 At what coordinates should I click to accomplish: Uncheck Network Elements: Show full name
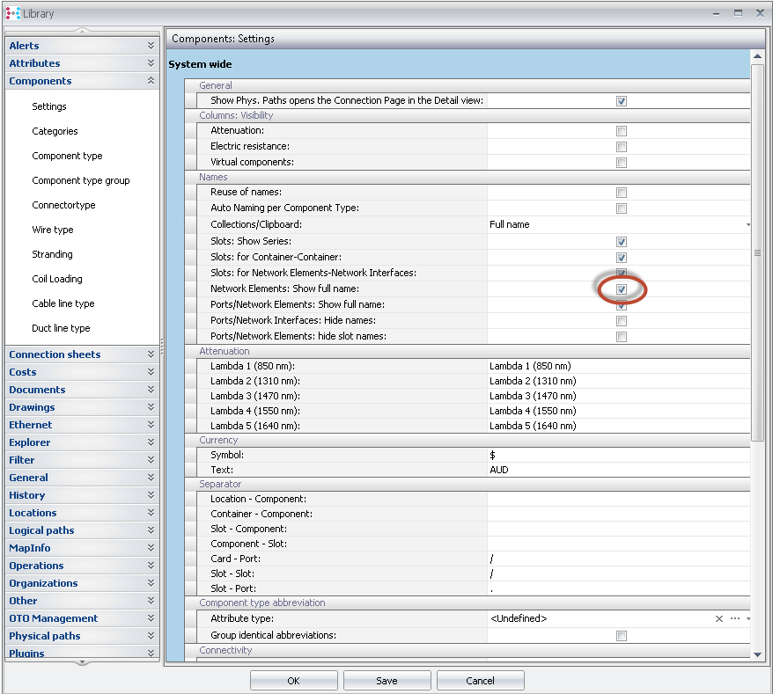(x=622, y=289)
